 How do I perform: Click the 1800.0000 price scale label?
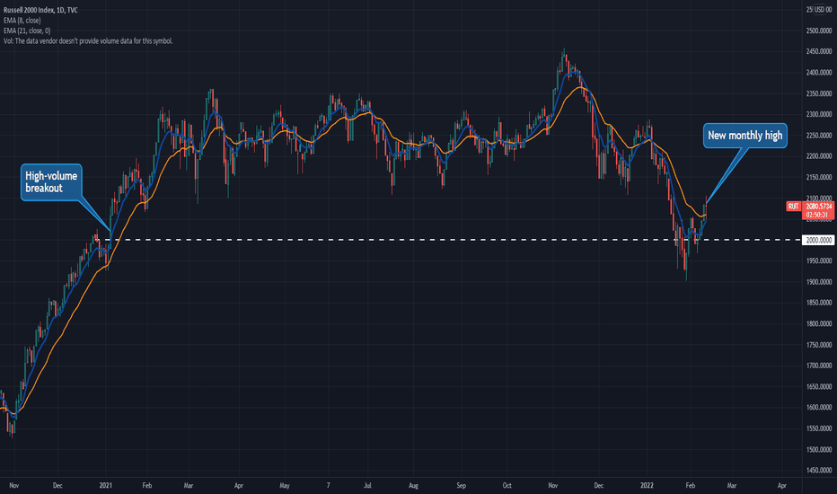[x=819, y=323]
